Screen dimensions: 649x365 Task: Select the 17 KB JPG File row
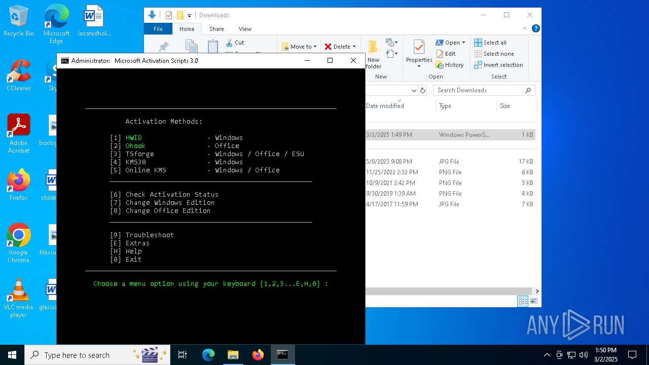point(450,162)
